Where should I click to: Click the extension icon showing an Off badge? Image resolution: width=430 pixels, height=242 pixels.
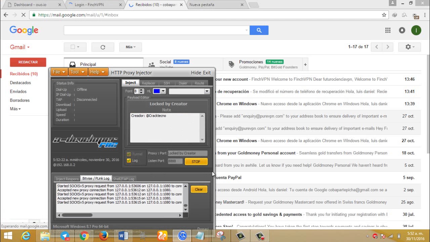[416, 15]
